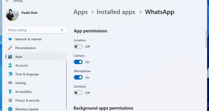Screen dimensions: 209x111
Task: Click the Apps sidebar icon
Action: 10,57
